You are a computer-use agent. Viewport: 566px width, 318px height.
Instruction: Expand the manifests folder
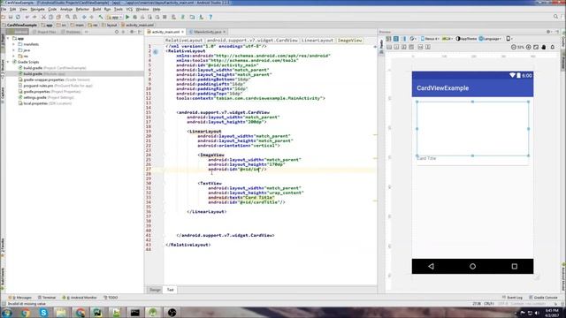(14, 44)
